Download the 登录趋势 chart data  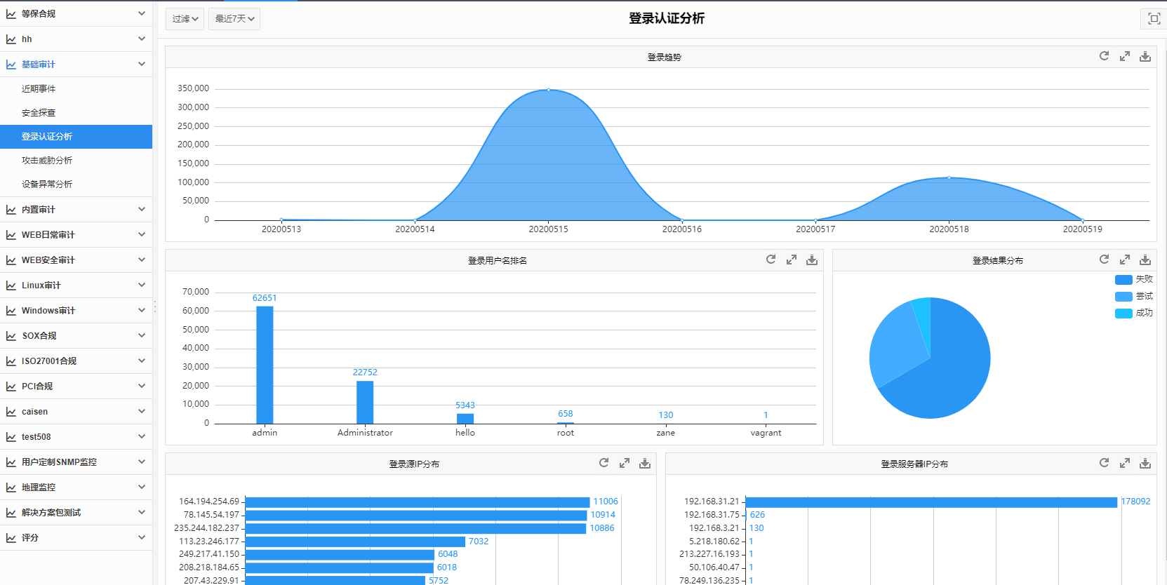tap(1145, 56)
